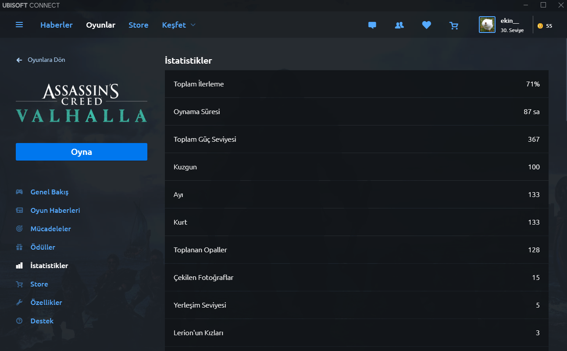Viewport: 567px width, 351px height.
Task: Select Ödüller in the sidebar
Action: [x=43, y=247]
